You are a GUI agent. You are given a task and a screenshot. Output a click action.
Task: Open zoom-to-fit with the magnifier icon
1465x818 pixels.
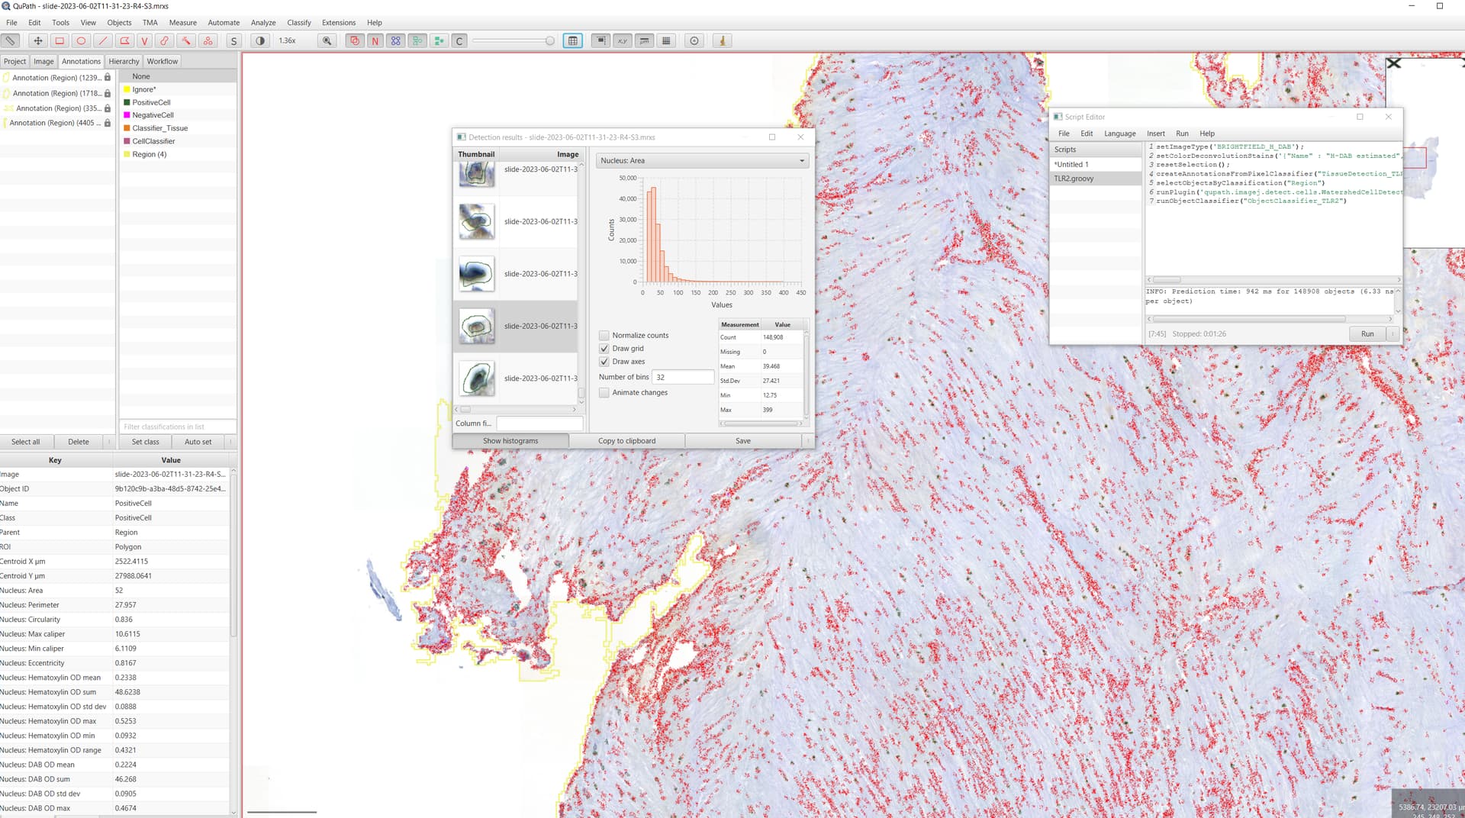point(327,40)
